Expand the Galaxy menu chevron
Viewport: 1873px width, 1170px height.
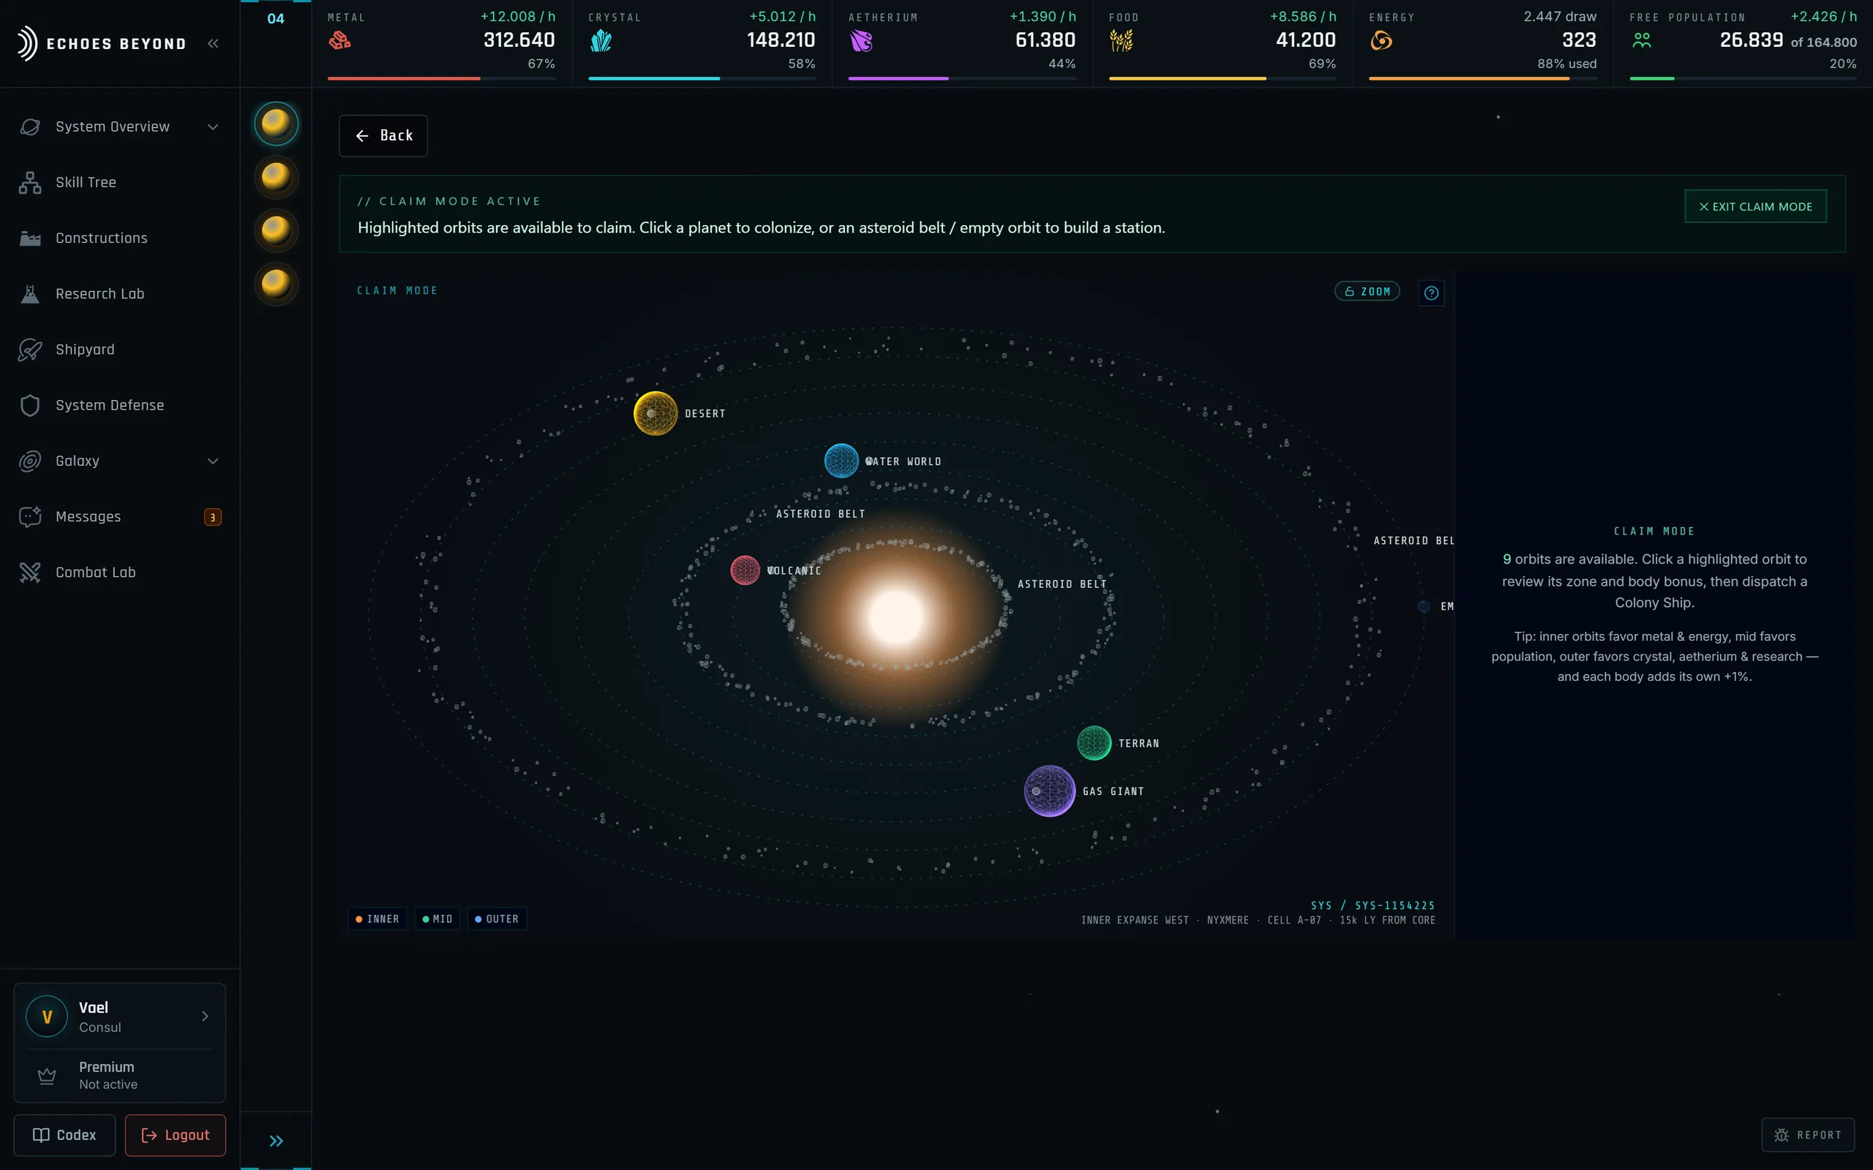(213, 461)
